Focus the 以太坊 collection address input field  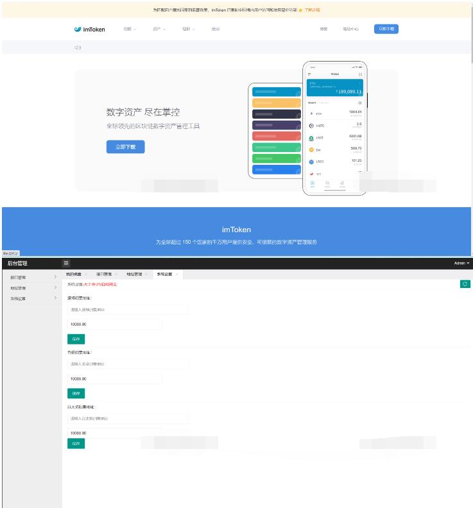coord(128,419)
